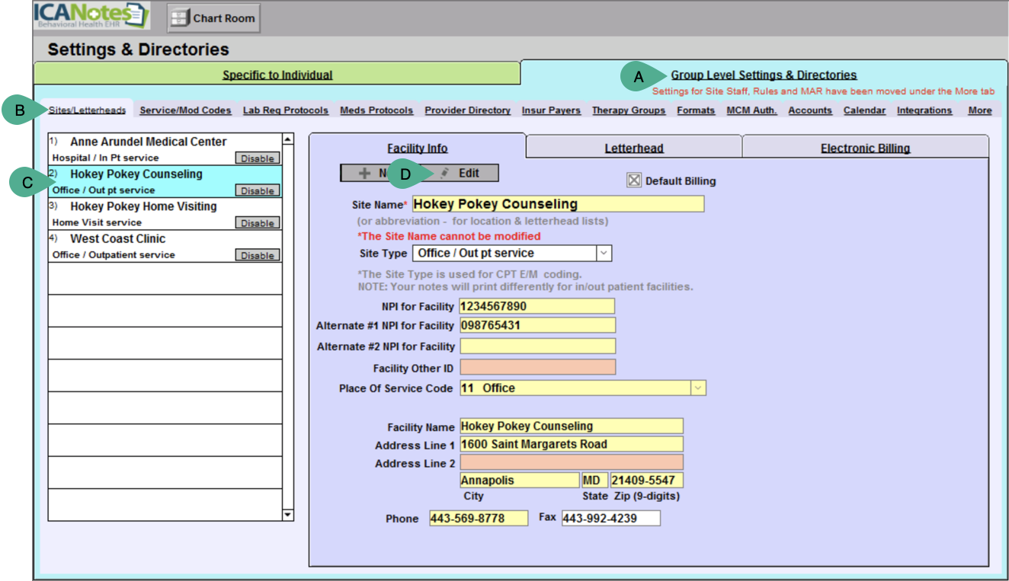1009x581 pixels.
Task: Disable the West Coast Clinic site
Action: coord(257,256)
